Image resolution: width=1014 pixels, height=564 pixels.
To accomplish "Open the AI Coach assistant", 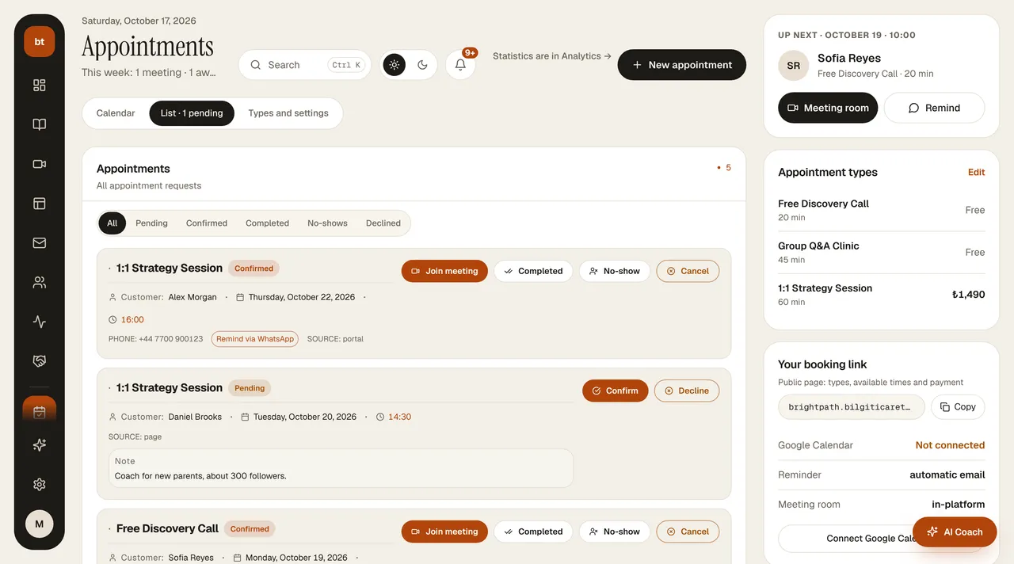I will 955,532.
